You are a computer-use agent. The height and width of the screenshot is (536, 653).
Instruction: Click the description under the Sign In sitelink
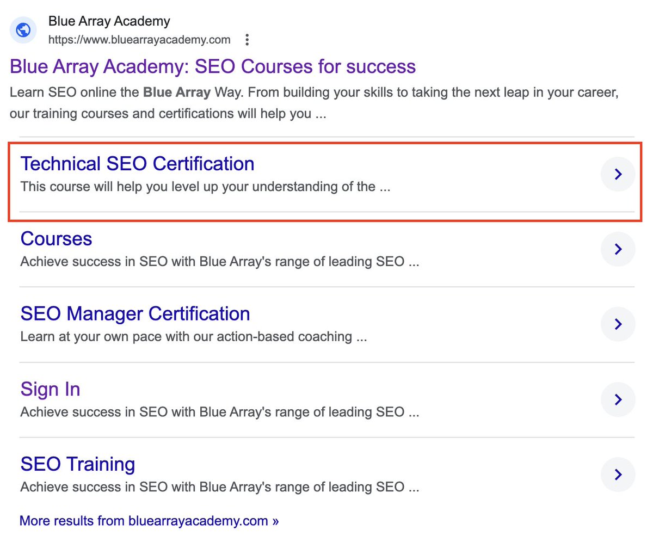220,412
